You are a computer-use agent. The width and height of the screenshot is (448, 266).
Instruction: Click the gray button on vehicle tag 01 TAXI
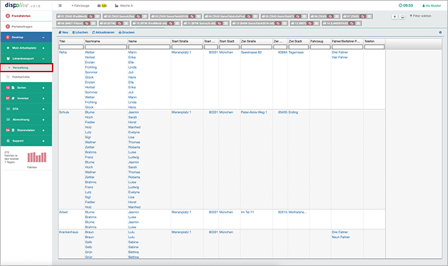point(97,17)
